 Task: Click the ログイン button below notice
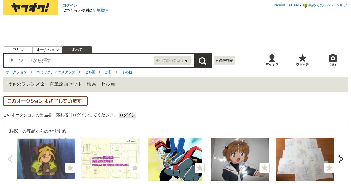[x=128, y=115]
